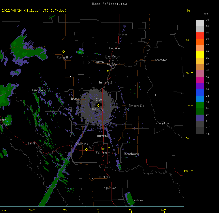Screen dimensions: 219x213
Task: Select the Cochrane label
Action: coord(82,144)
